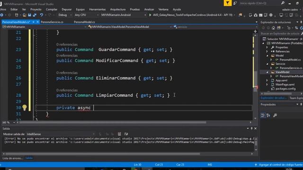Screen dimensions: 303x170
Task: Start debugging with the green play icon
Action: pyautogui.click(x=150, y=15)
